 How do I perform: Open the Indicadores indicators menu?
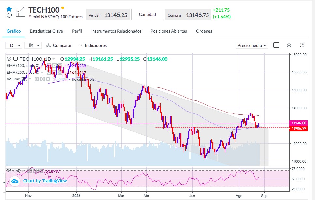pyautogui.click(x=92, y=45)
